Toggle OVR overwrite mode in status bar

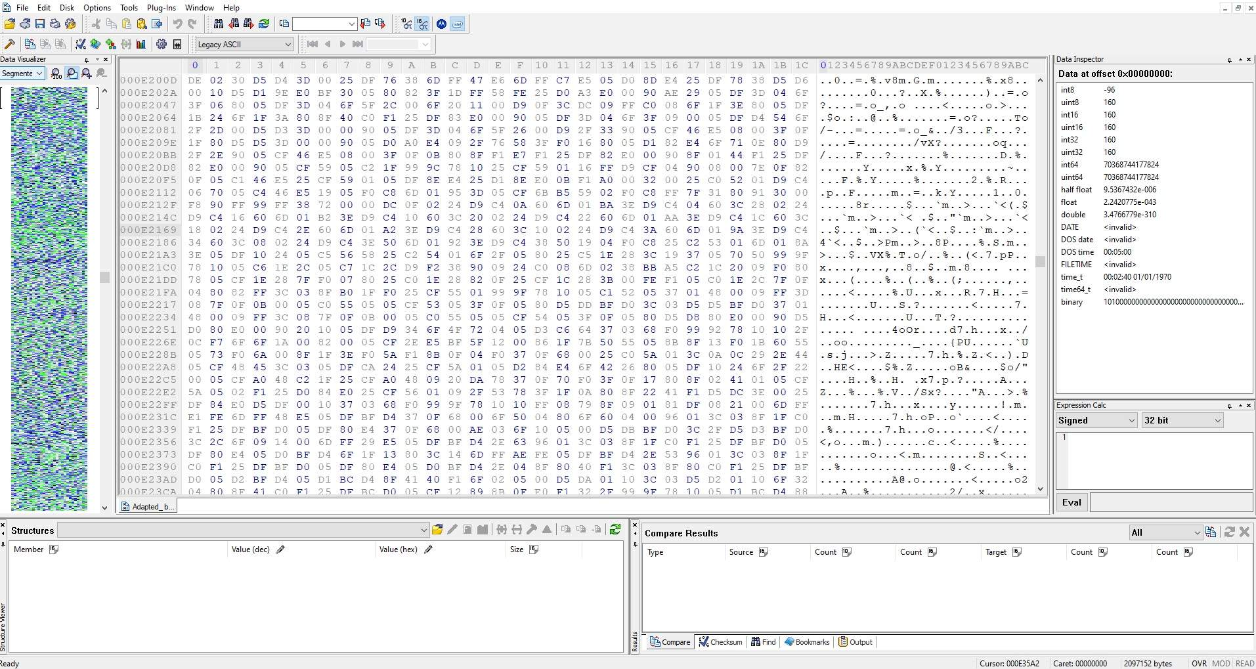point(1199,664)
